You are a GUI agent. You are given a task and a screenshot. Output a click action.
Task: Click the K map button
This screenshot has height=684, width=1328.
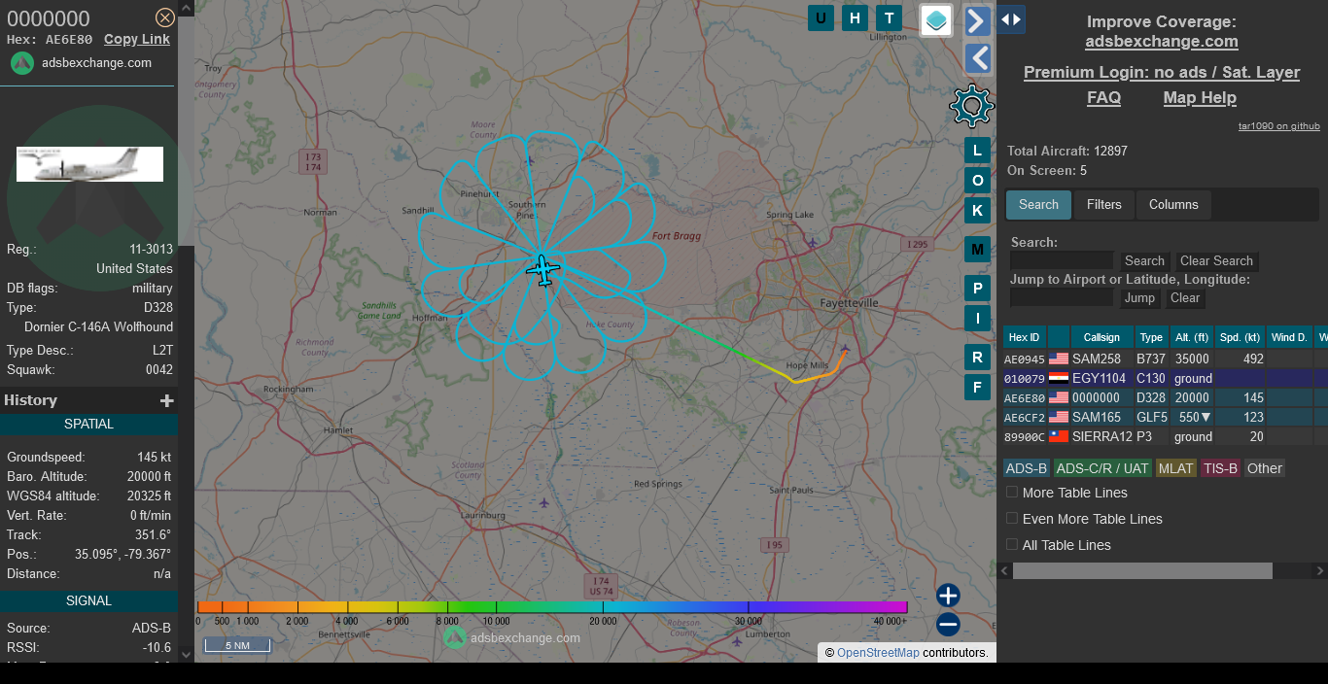point(977,211)
